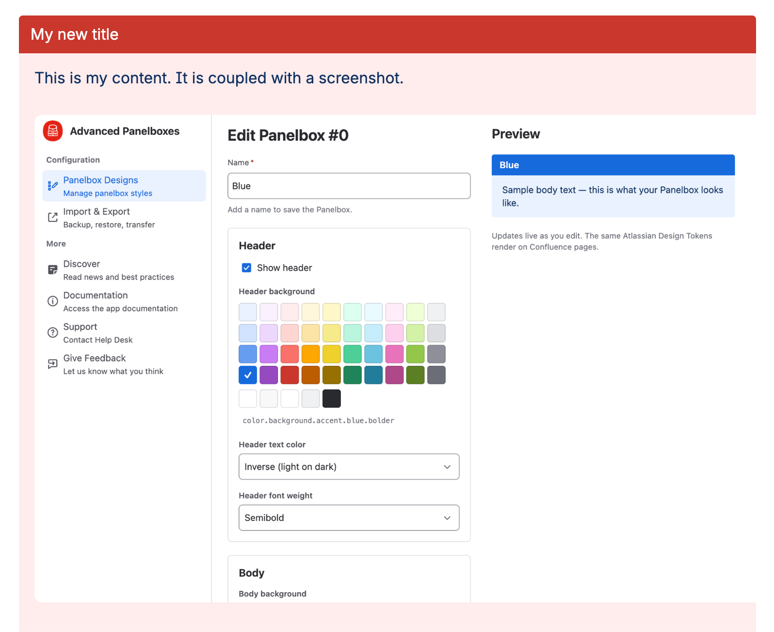This screenshot has width=774, height=632.
Task: Click the Blue preview panel header
Action: (613, 165)
